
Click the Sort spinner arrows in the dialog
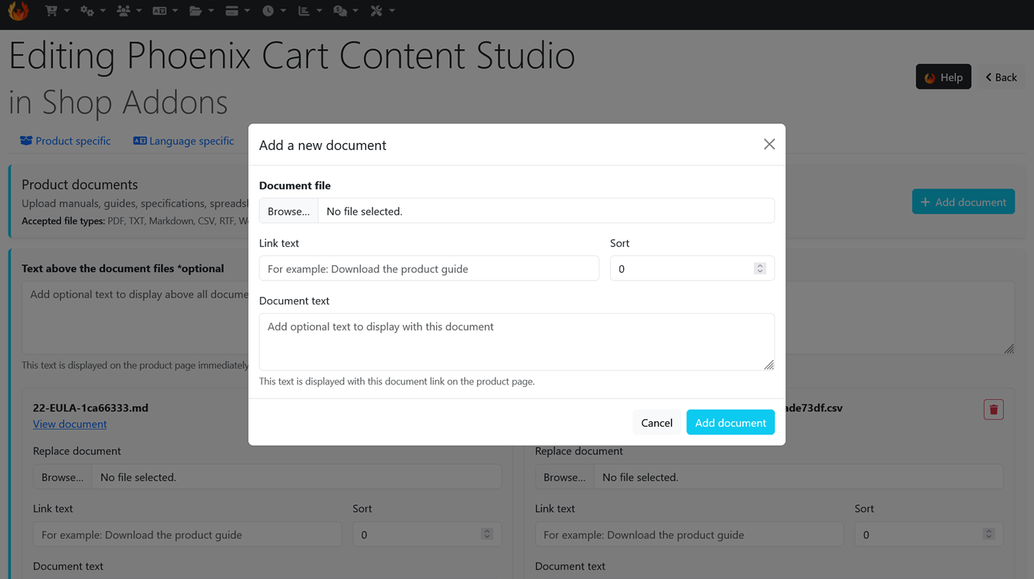click(759, 268)
